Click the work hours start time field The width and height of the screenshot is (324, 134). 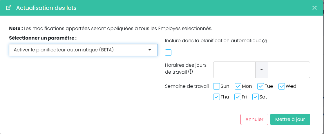234,70
